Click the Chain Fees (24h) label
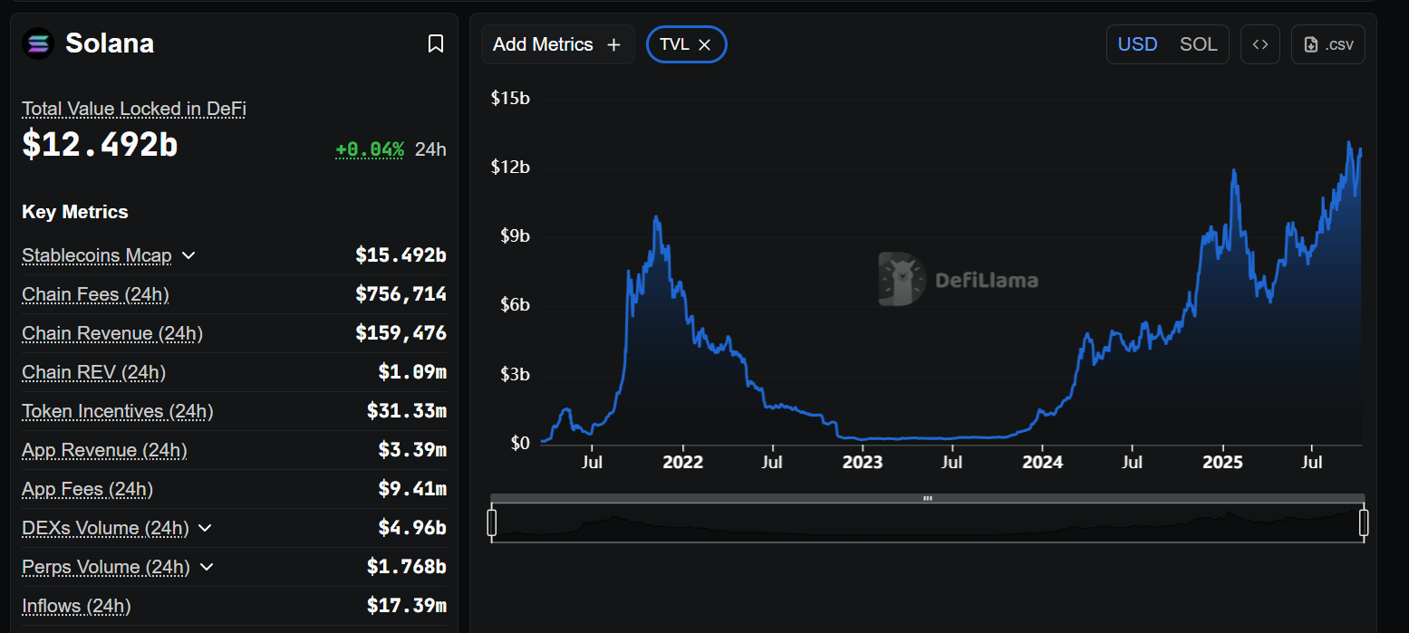The width and height of the screenshot is (1409, 633). (95, 294)
